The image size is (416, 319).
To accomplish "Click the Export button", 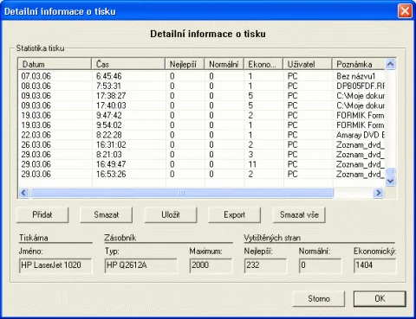I will (234, 214).
